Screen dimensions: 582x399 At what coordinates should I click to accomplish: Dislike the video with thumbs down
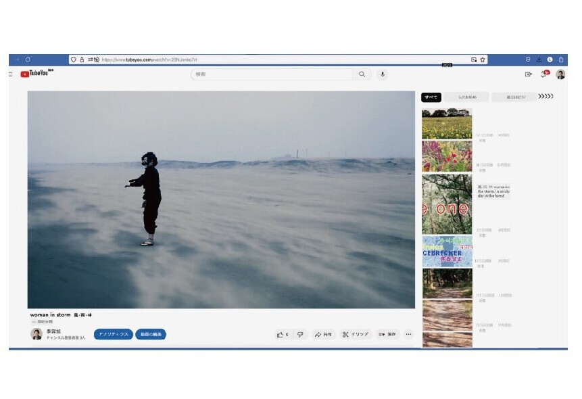(300, 334)
